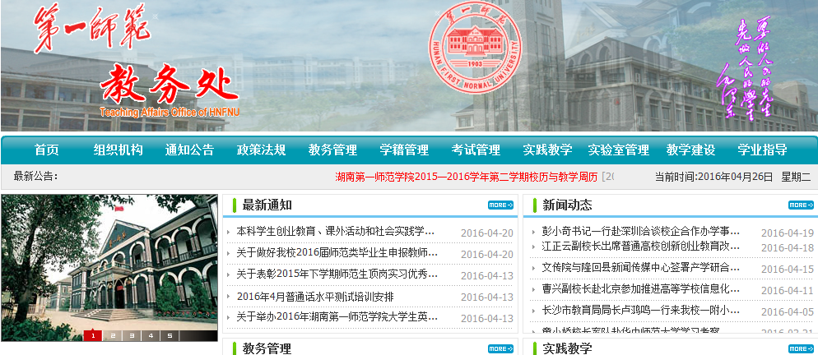Click the MORE button beside 新闻动态

click(x=801, y=205)
